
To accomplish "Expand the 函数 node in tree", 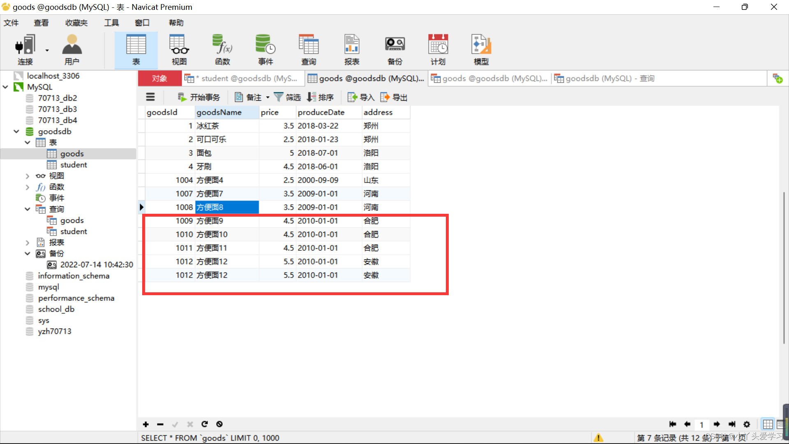I will [x=28, y=187].
